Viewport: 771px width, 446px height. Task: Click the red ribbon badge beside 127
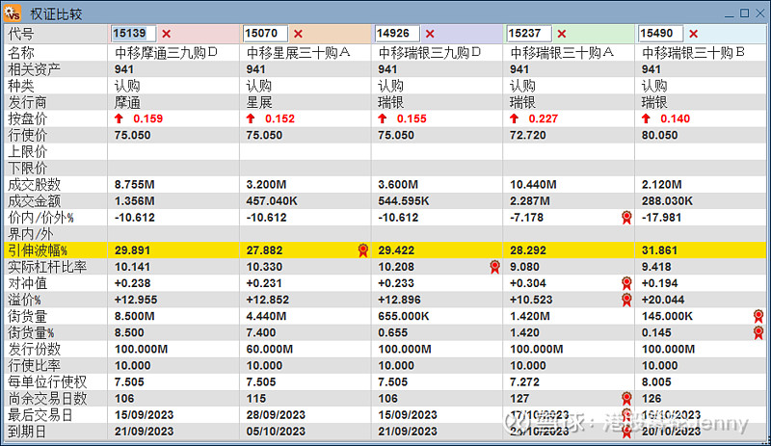tap(626, 398)
